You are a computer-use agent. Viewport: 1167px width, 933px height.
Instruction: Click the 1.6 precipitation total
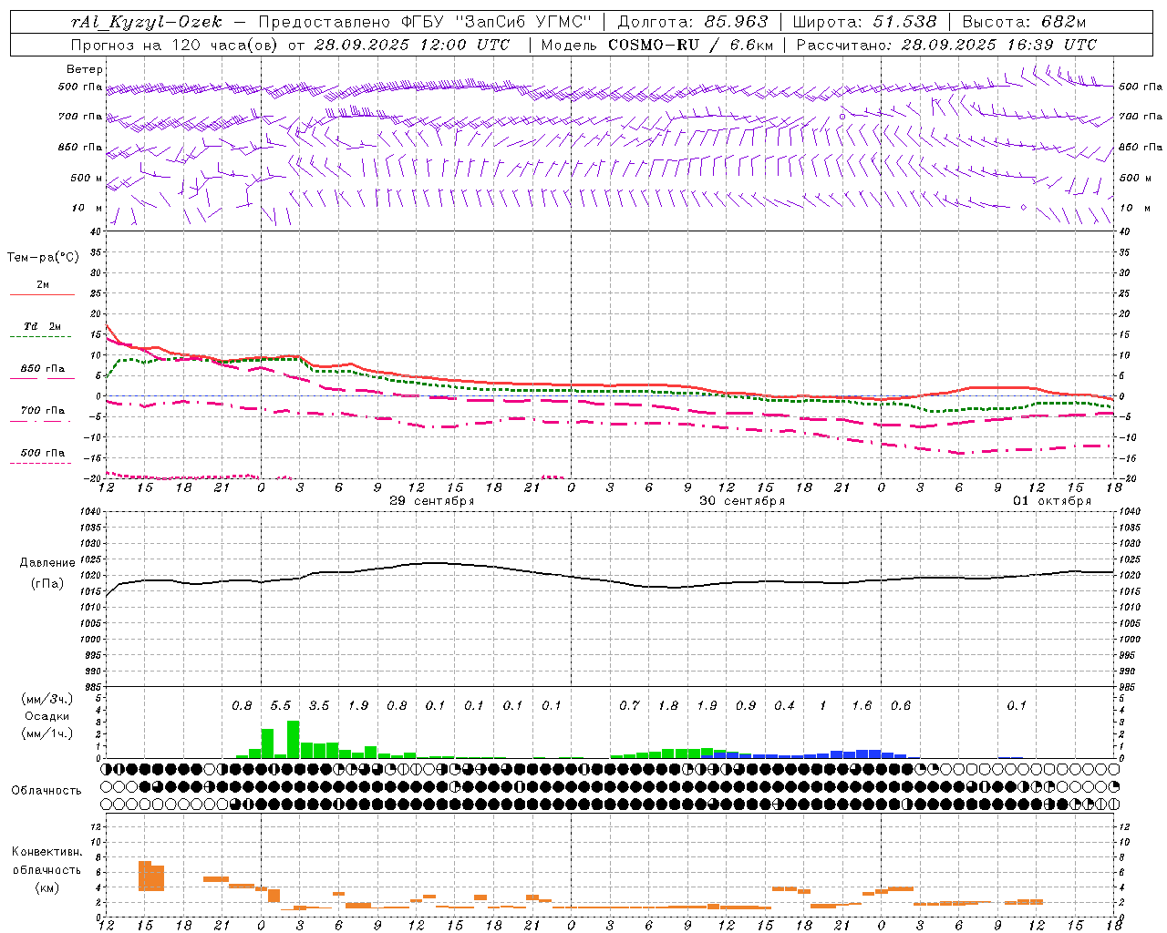pyautogui.click(x=862, y=706)
